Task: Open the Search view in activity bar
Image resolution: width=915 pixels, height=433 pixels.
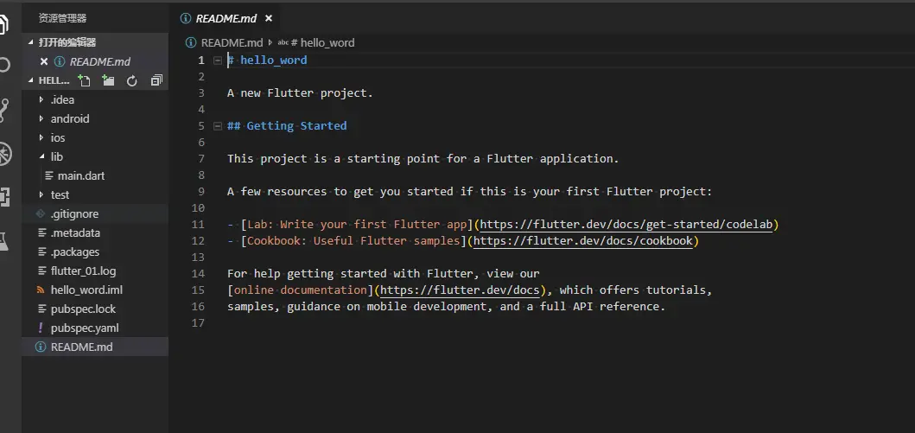Action: pos(4,65)
